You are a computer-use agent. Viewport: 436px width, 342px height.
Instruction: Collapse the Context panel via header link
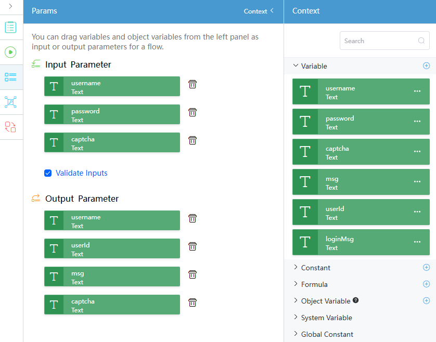point(259,11)
